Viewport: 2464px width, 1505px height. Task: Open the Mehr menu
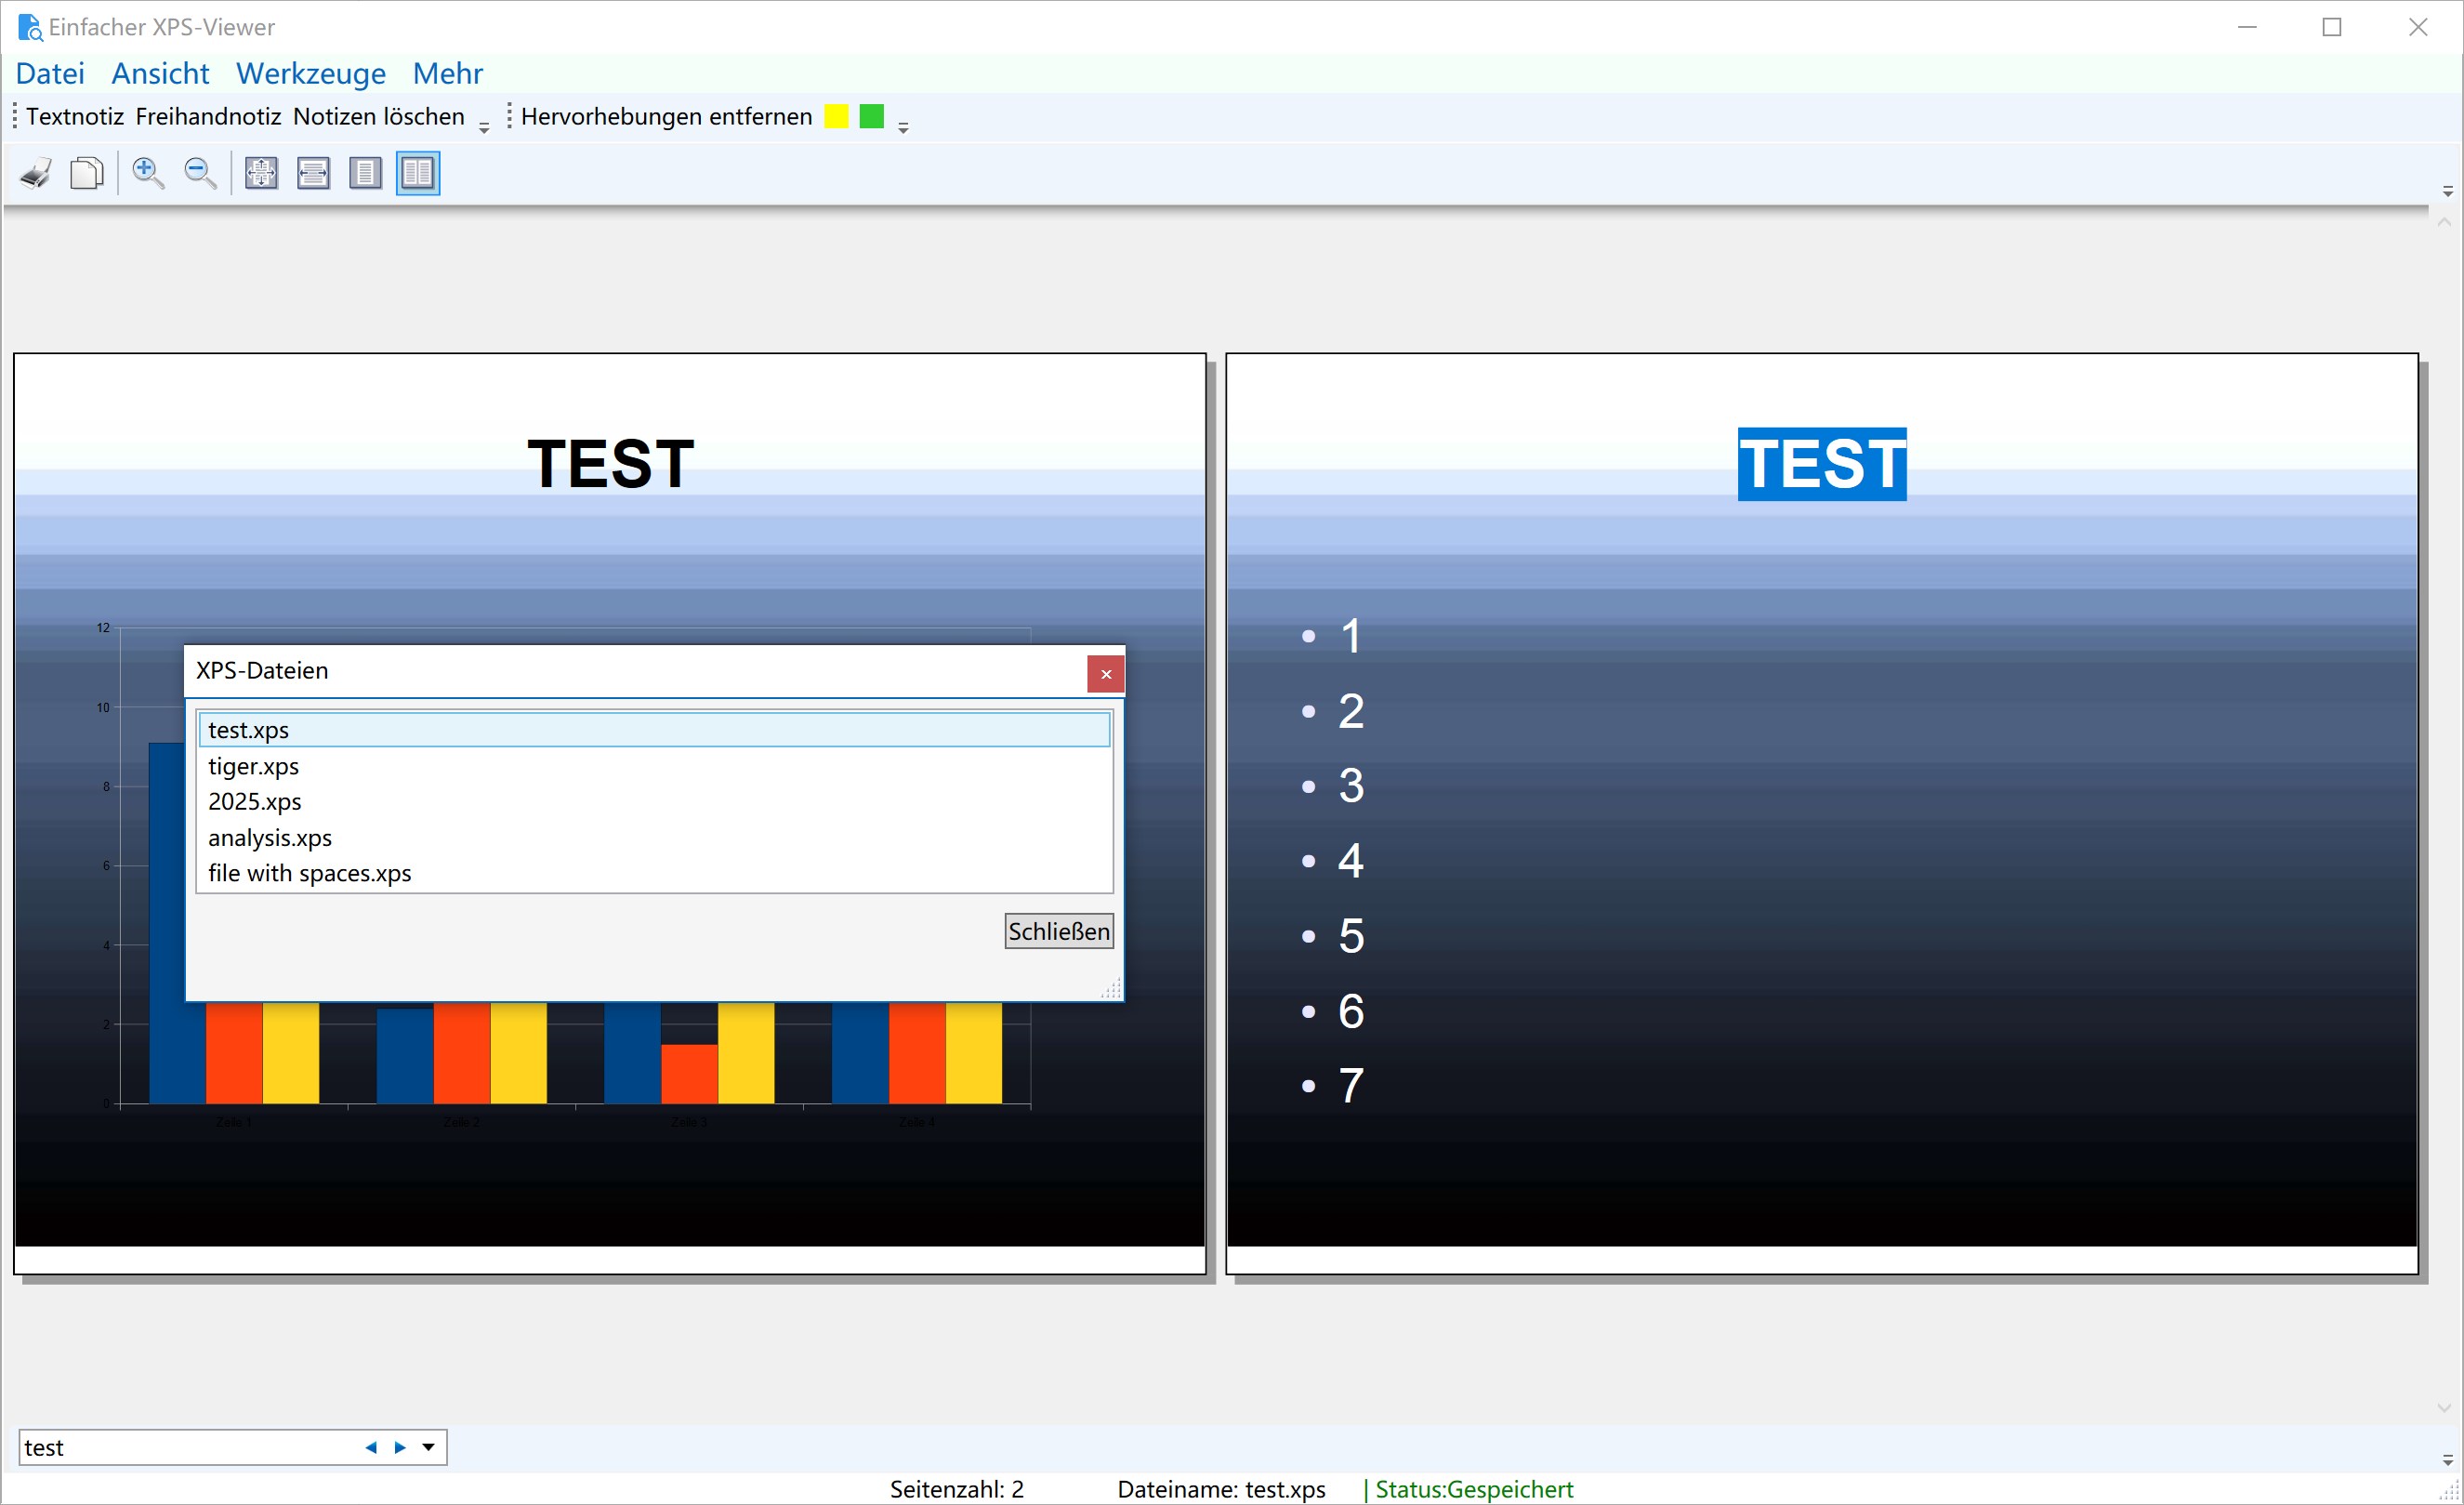point(448,73)
